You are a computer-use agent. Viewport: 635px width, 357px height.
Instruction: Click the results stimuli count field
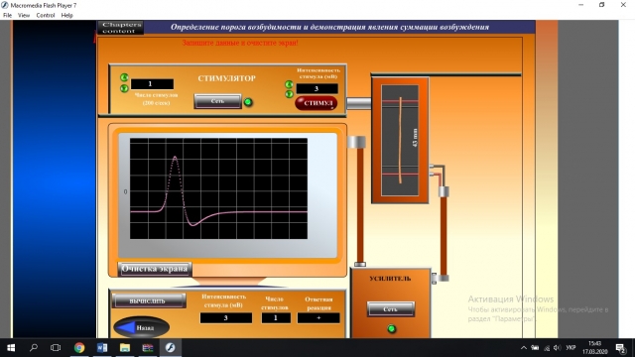click(276, 318)
